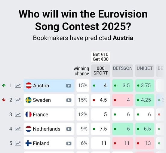Open Austria's odds history chart icon

point(18,86)
